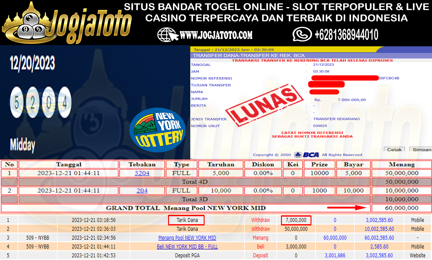Click TRANSFER SEKARANG value

(336, 119)
